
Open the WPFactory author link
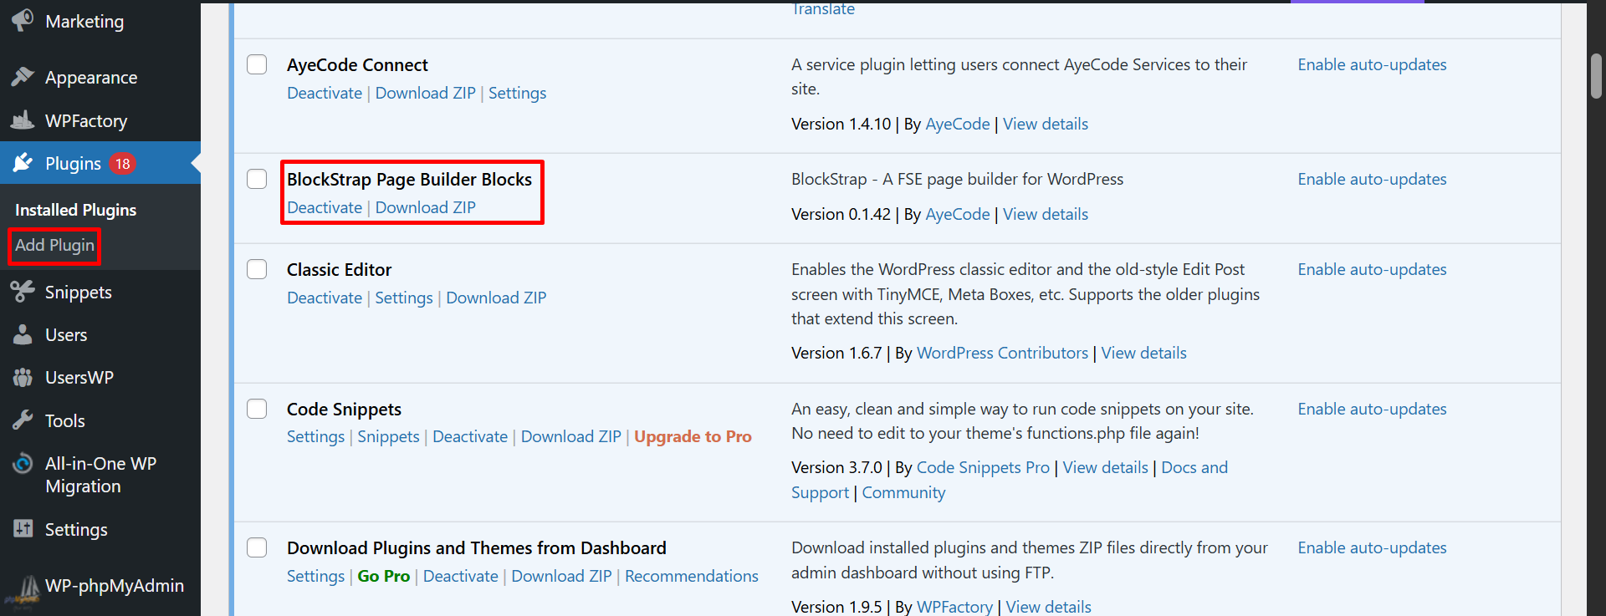coord(954,607)
